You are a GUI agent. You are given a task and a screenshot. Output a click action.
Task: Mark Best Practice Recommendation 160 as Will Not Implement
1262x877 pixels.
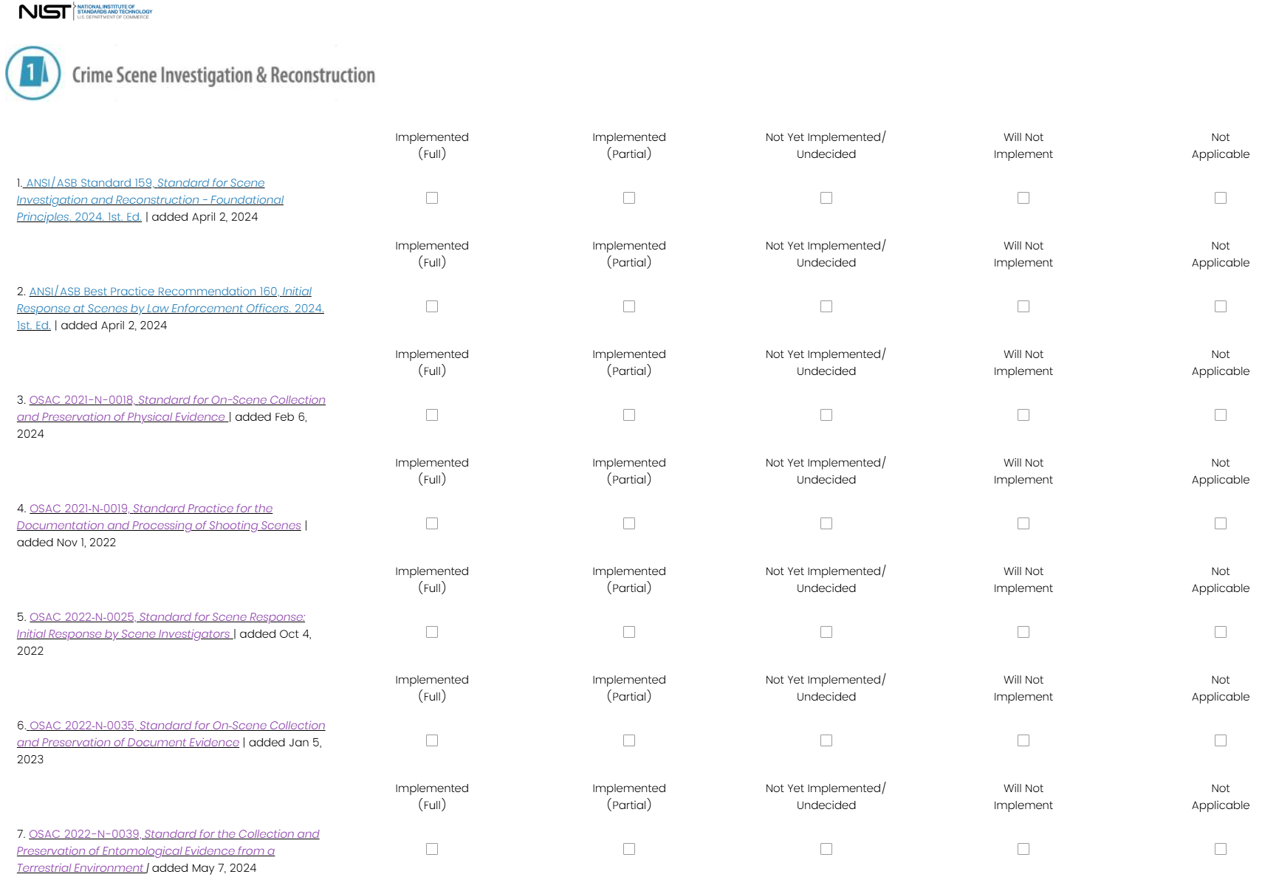pyautogui.click(x=1023, y=306)
